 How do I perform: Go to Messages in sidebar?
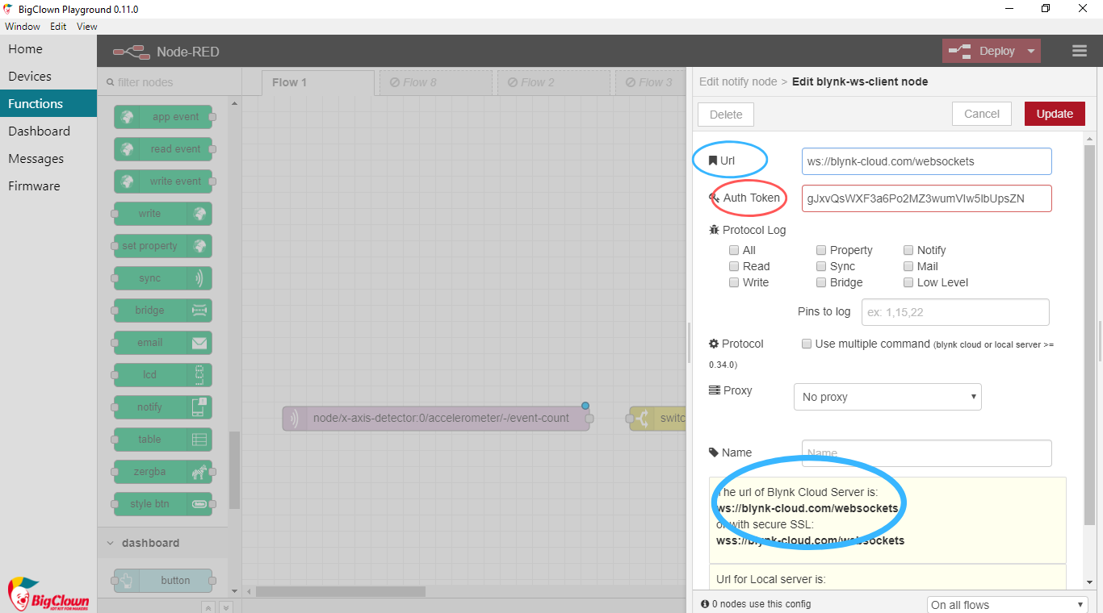(48, 159)
